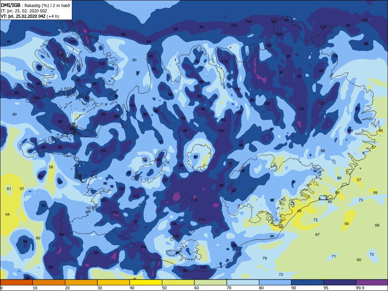Screen dimensions: 388x291
Task: Click the lightest blue 70–80 legend swatch
Action: [243, 282]
